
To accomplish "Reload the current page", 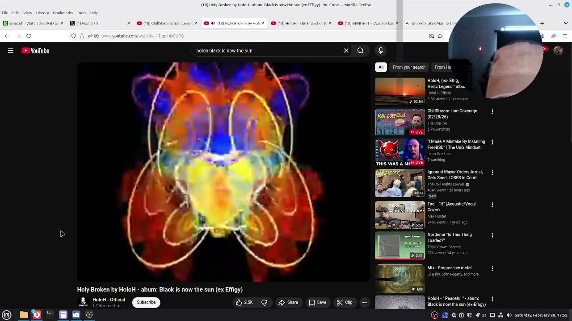I will (29, 36).
